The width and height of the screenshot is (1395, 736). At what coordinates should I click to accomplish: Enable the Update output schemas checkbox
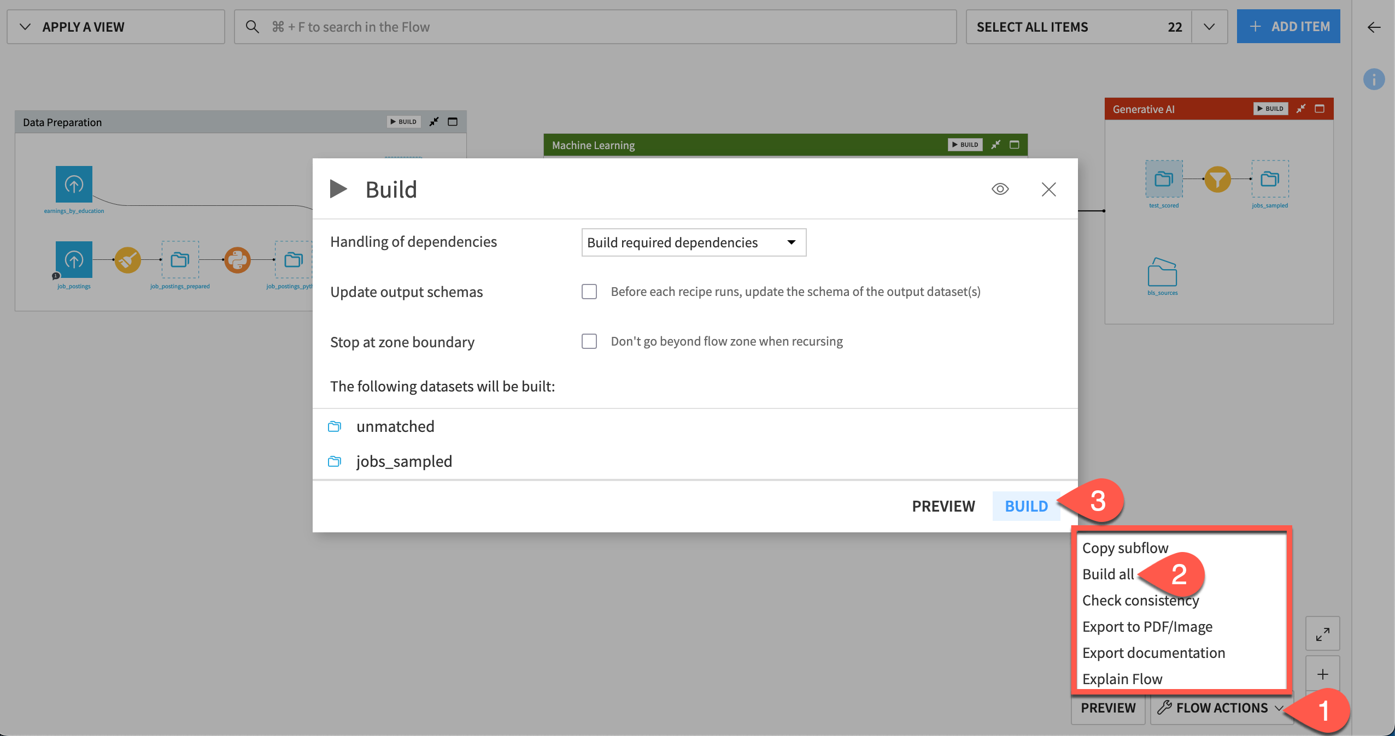(x=589, y=292)
